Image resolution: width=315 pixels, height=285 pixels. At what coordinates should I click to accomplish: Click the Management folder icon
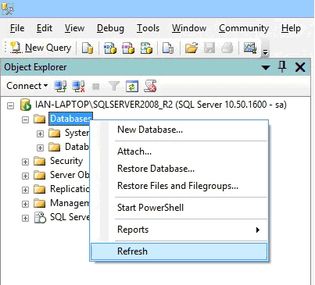(40, 203)
